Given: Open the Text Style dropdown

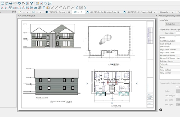Looking at the screenshot, I should (178, 104).
